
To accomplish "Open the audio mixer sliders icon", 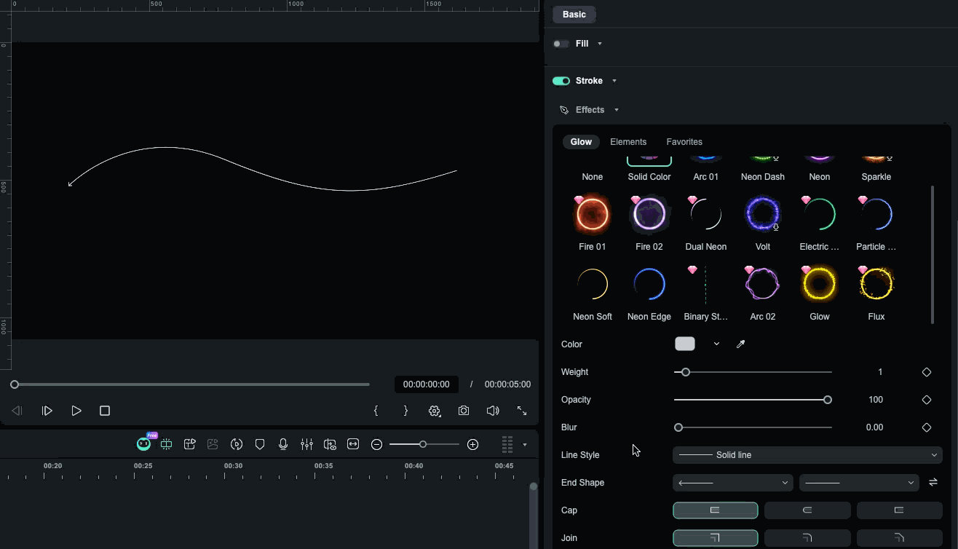I will pyautogui.click(x=306, y=444).
